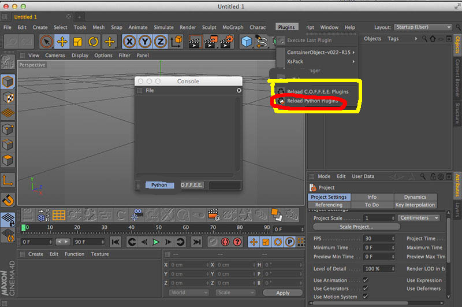Click the current frame 0 F field
Image resolution: width=462 pixels, height=307 pixels.
click(289, 230)
